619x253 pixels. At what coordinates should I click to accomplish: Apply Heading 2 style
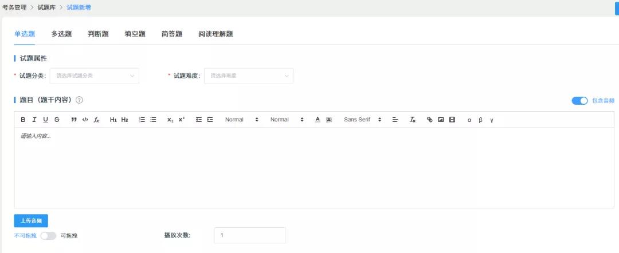tap(125, 120)
